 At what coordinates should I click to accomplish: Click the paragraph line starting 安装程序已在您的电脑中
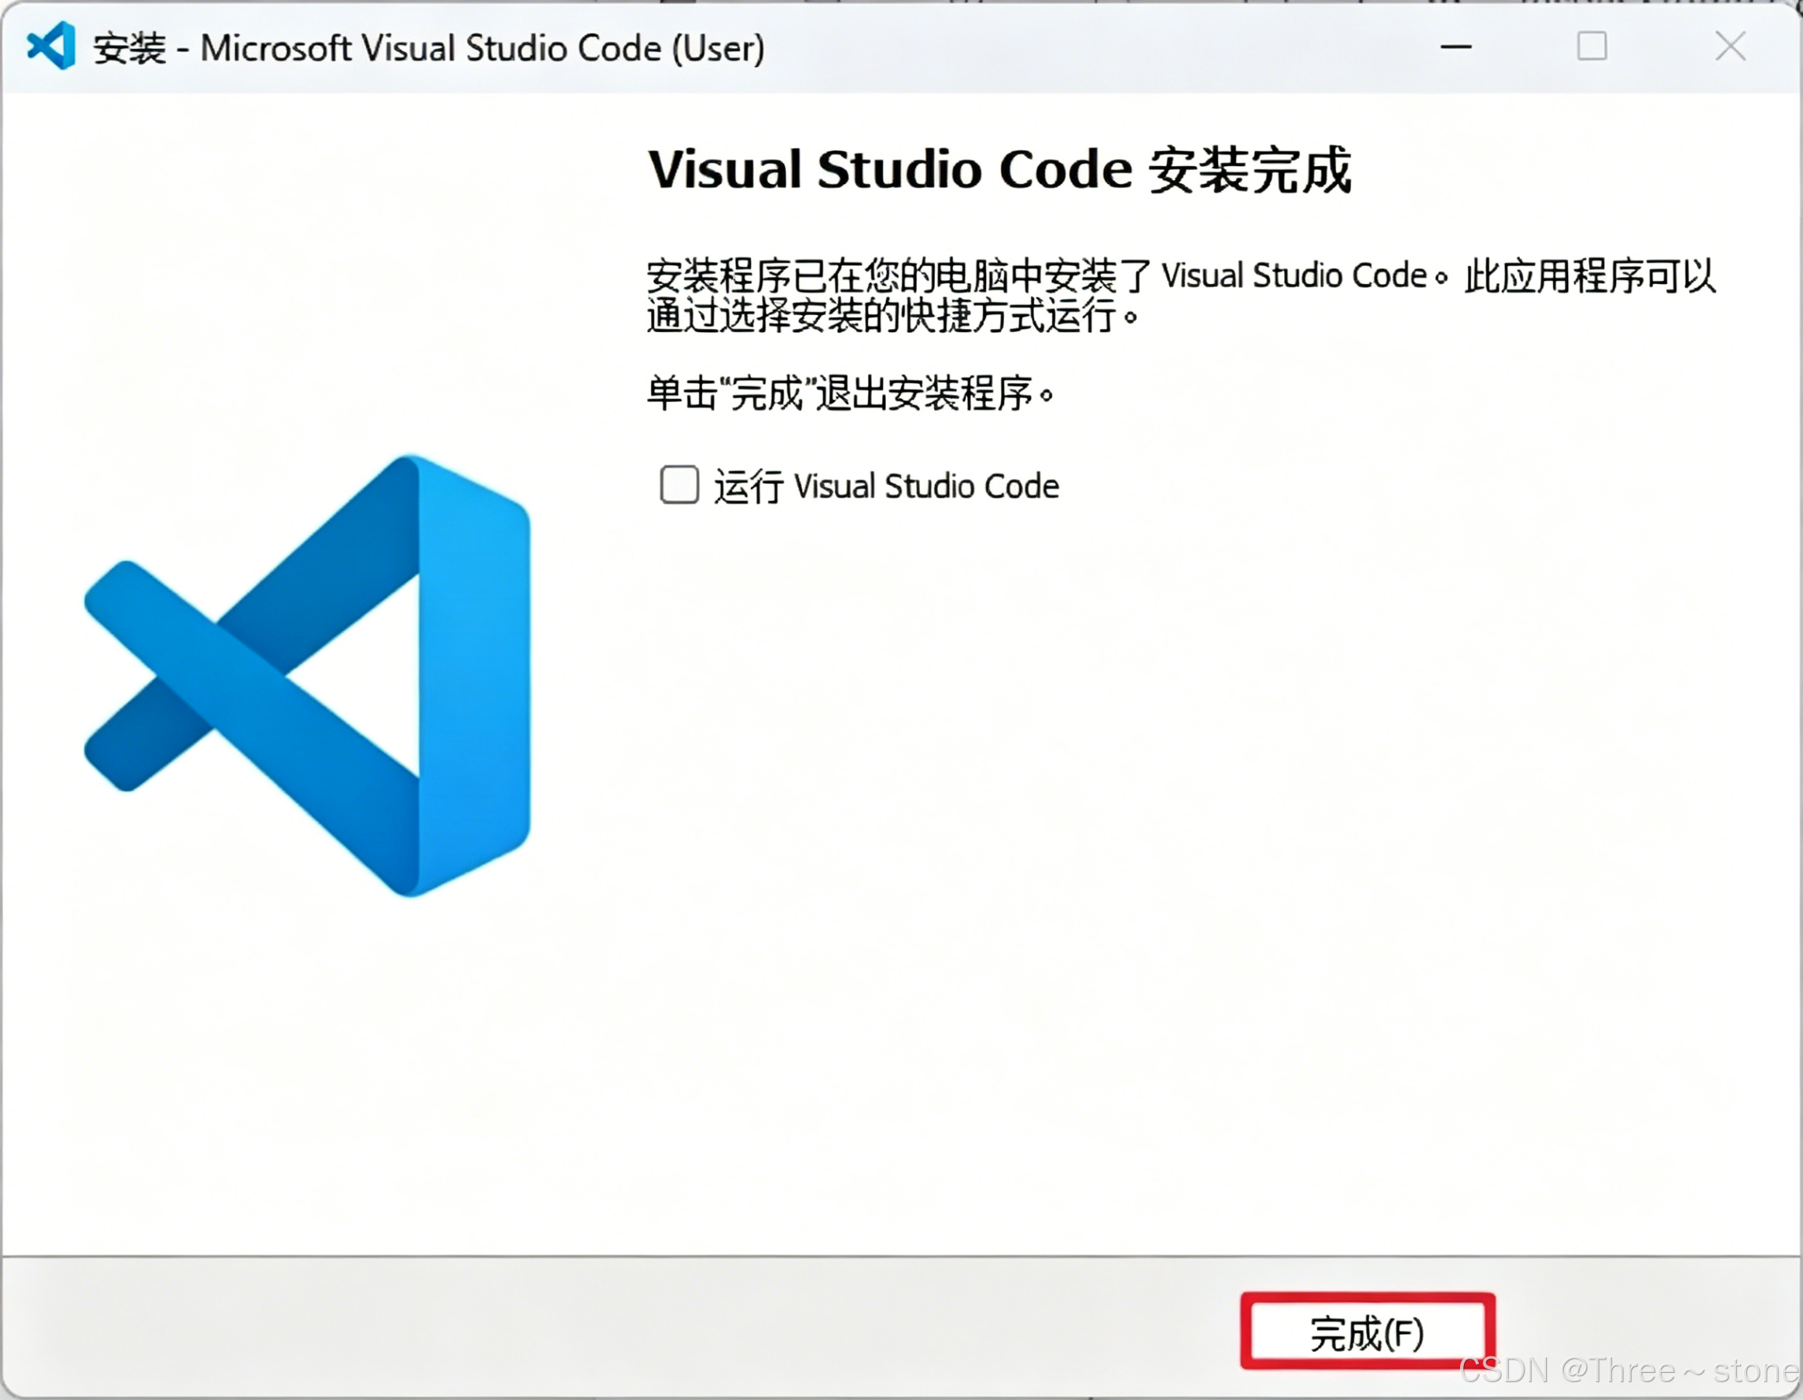pos(1181,275)
